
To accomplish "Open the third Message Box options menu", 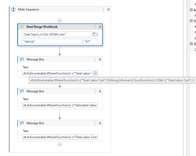I will click(95, 123).
